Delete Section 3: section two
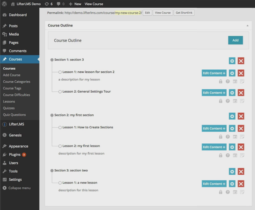This screenshot has width=255, height=210. 241,172
